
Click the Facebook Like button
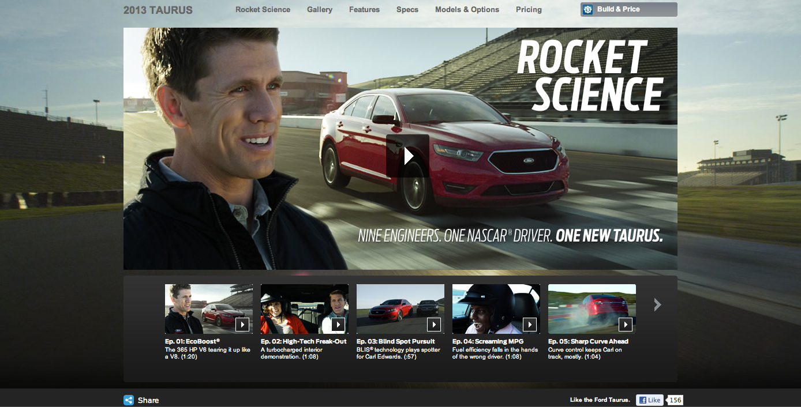[x=649, y=400]
